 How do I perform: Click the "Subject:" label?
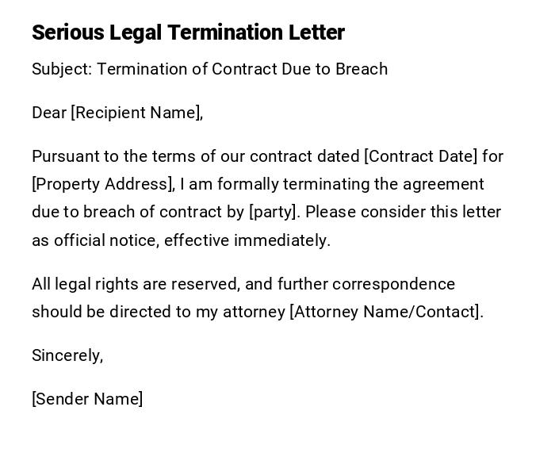point(62,69)
